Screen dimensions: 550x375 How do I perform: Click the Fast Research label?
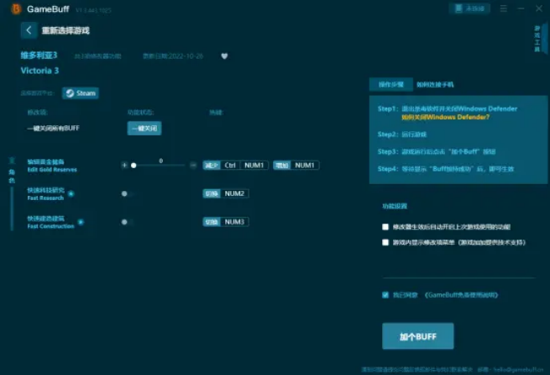(x=46, y=194)
